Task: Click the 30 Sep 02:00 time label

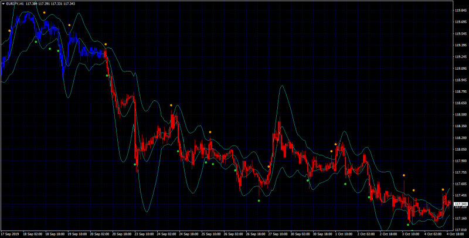Action: pos(301,233)
